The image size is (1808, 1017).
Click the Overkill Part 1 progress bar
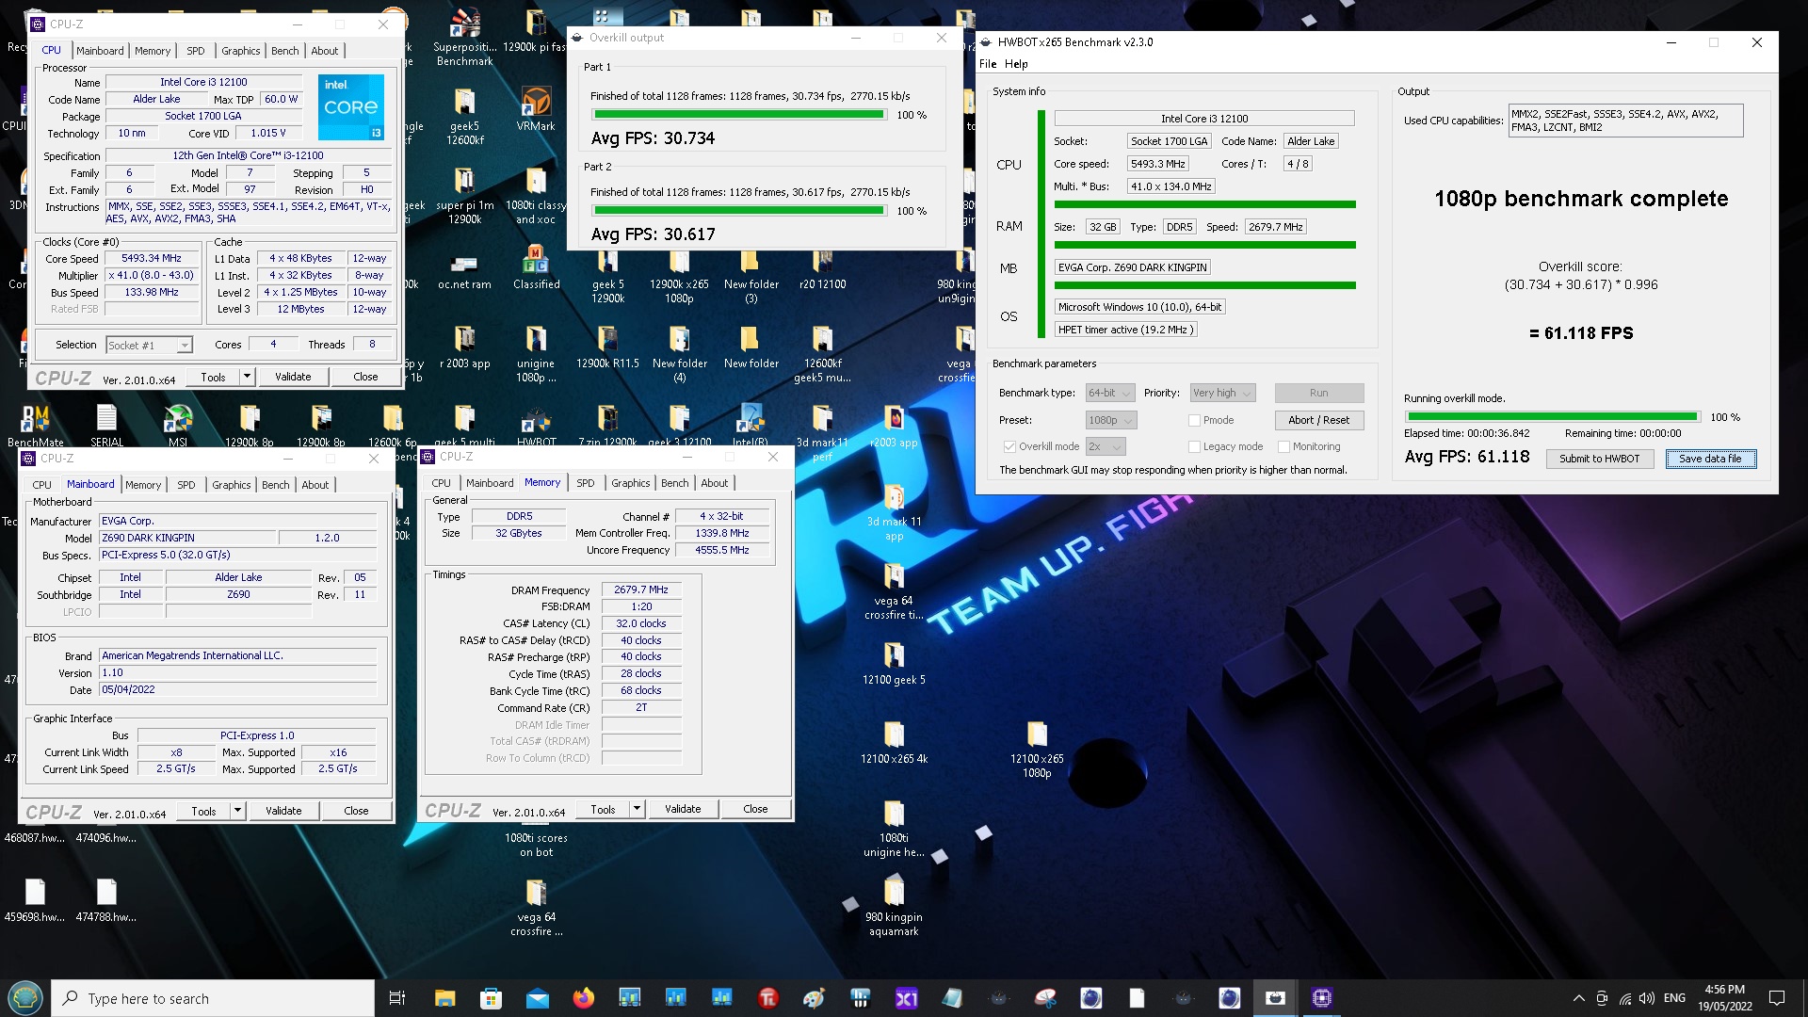coord(739,115)
